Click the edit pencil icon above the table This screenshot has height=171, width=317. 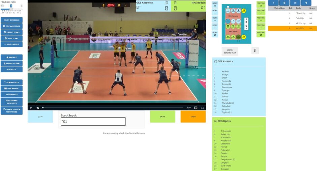point(295,3)
